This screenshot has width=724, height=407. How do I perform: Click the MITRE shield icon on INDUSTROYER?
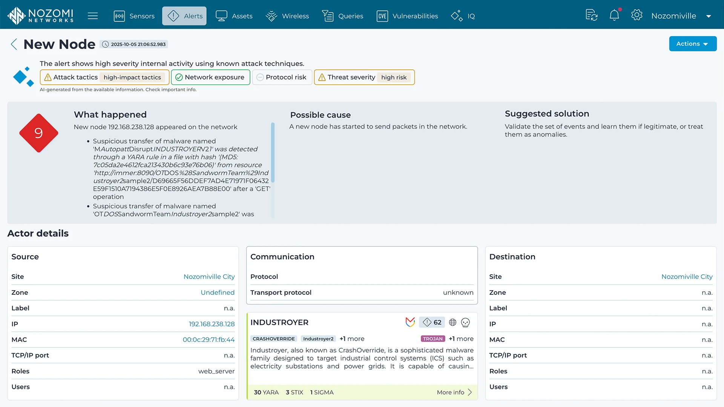pyautogui.click(x=410, y=322)
